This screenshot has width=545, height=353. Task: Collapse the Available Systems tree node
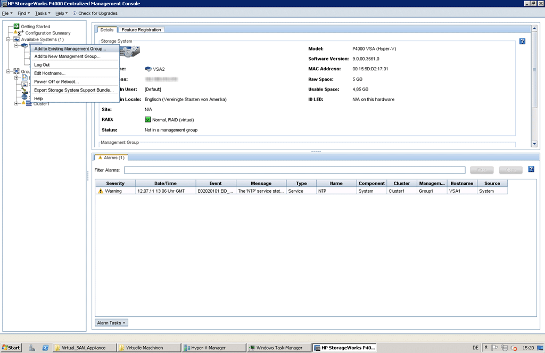[8, 39]
